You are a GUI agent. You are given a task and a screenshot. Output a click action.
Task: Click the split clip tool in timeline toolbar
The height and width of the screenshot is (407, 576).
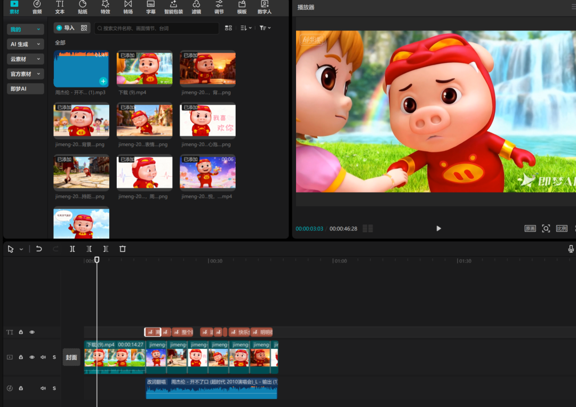tap(72, 249)
